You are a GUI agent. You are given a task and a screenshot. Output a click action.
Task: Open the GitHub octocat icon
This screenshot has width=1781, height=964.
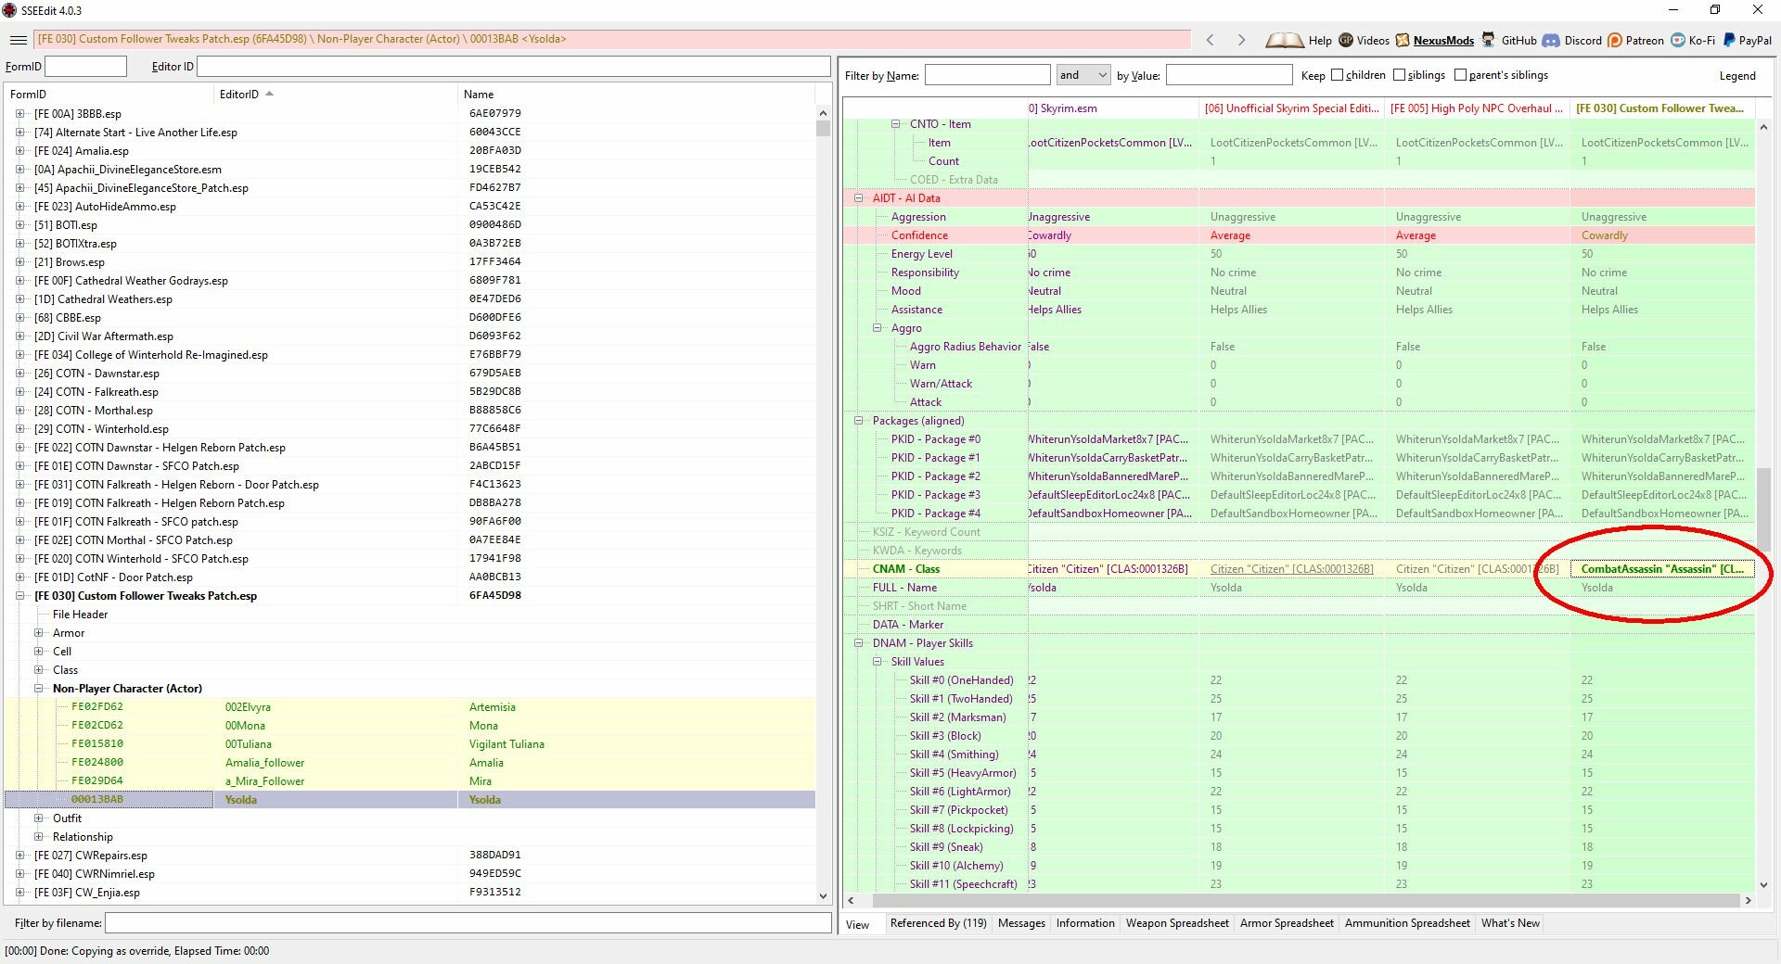point(1489,40)
